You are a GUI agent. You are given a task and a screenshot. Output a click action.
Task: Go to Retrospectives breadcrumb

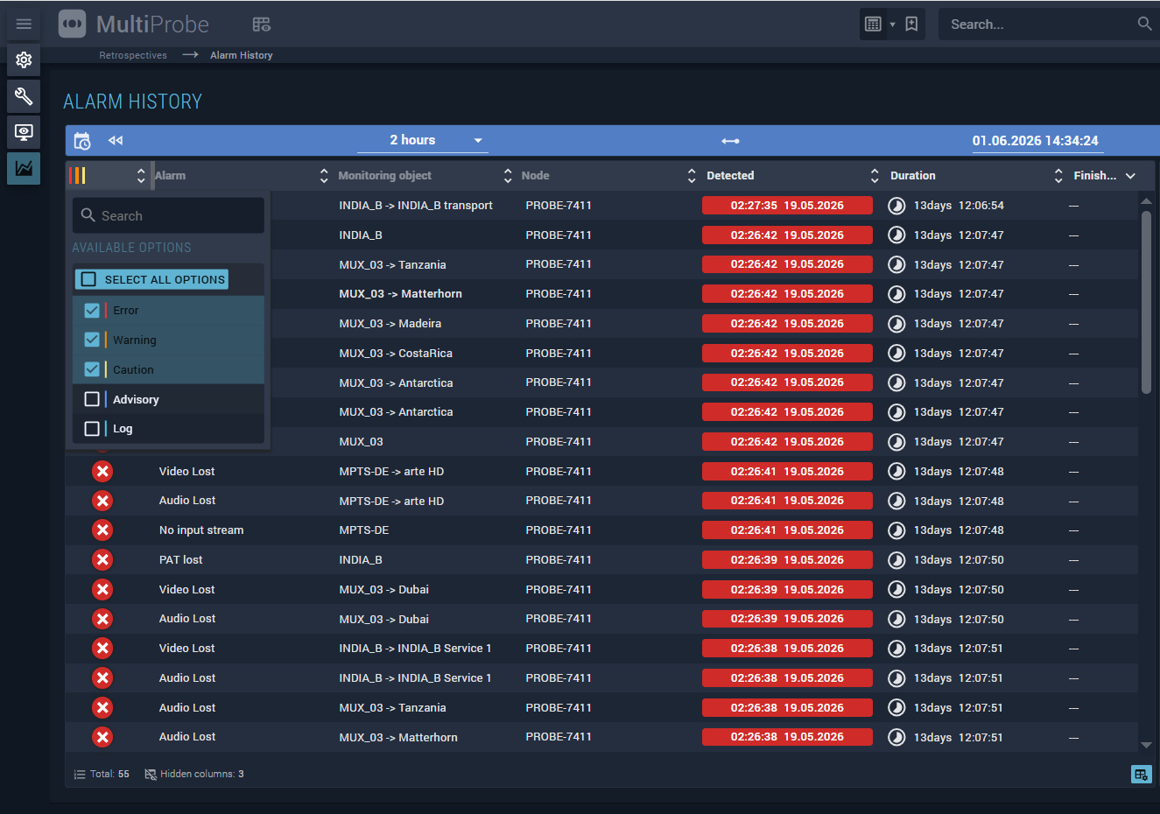(x=133, y=55)
